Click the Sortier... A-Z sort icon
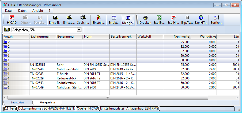Viewport: 242px width, 113px height. click(217, 17)
